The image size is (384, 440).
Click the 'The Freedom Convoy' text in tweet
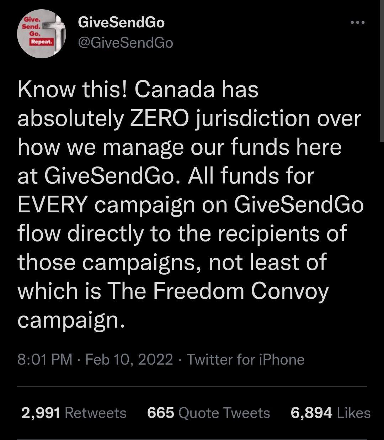coord(218,291)
